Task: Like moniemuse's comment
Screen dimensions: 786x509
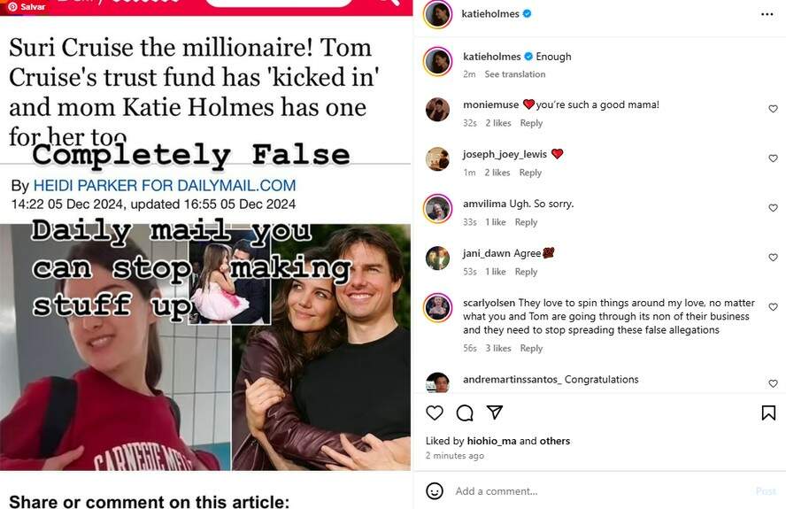Action: 773,109
